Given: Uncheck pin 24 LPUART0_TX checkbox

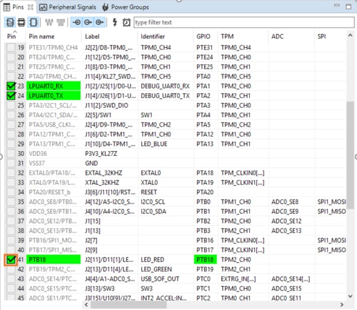Looking at the screenshot, I should coord(11,95).
